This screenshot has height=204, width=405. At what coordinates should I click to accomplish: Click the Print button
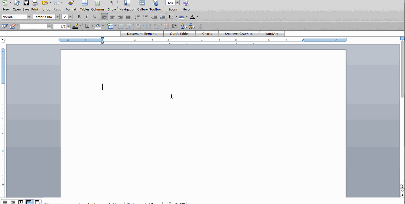click(35, 3)
